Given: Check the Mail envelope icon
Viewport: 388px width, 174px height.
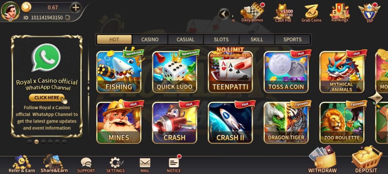Looking at the screenshot, I should point(145,165).
